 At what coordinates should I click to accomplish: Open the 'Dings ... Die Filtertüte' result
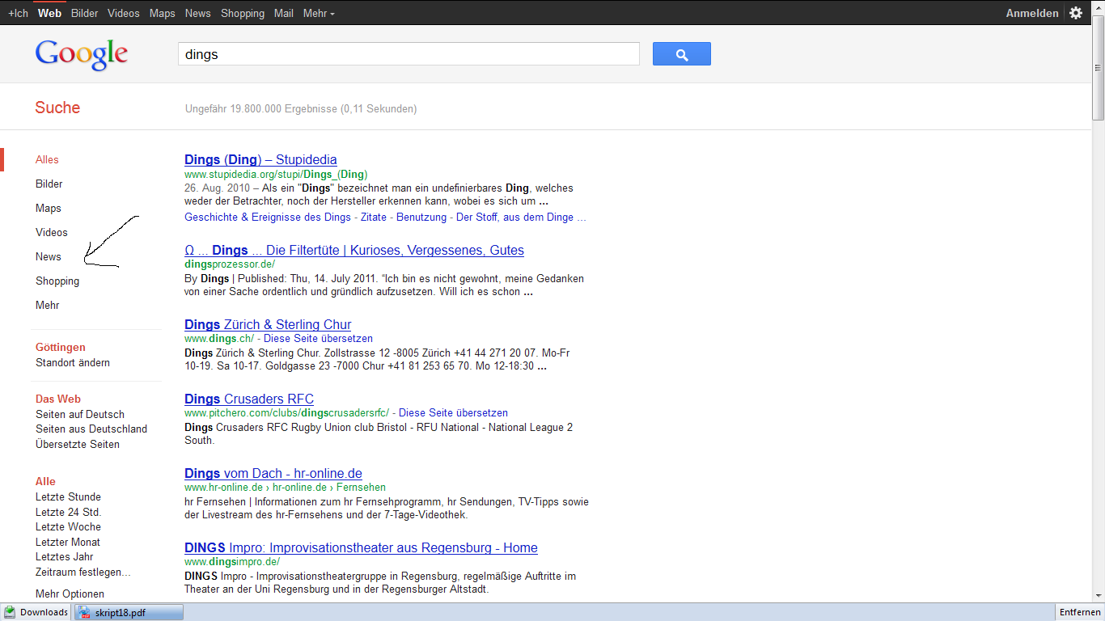pyautogui.click(x=354, y=250)
